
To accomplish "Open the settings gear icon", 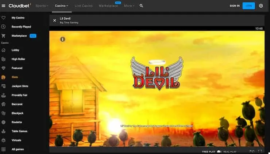I will click(261, 6).
